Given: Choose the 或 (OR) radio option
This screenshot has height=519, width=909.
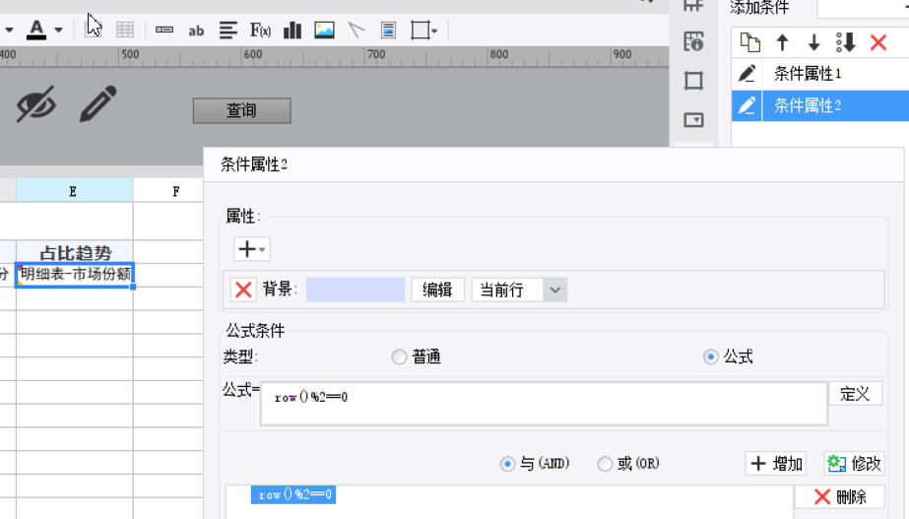Looking at the screenshot, I should point(605,464).
